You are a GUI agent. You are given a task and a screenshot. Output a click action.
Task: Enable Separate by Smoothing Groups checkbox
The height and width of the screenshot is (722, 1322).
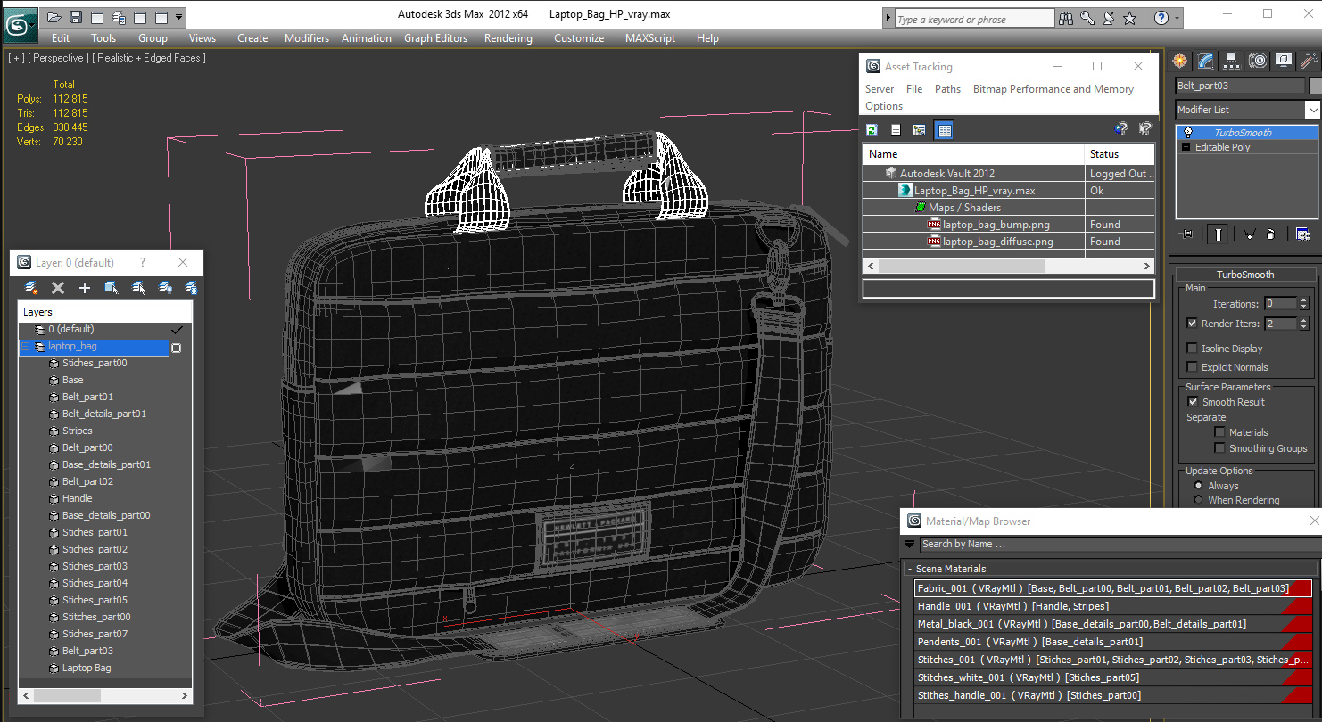pos(1219,448)
